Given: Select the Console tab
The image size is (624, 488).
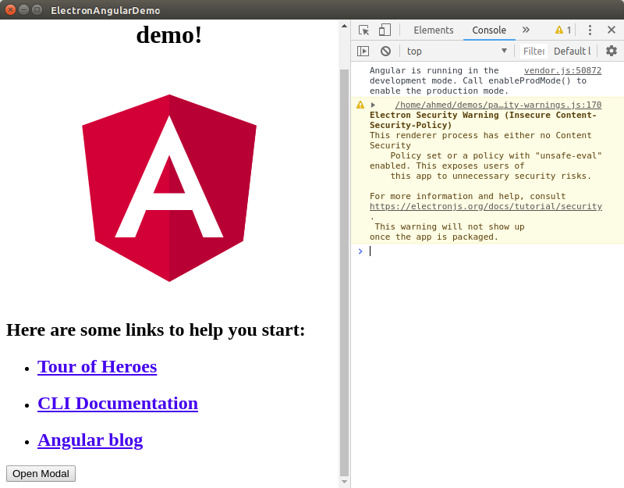Looking at the screenshot, I should coord(489,30).
